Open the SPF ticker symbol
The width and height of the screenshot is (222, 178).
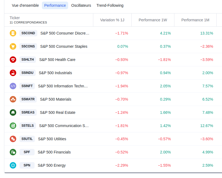tap(27, 152)
